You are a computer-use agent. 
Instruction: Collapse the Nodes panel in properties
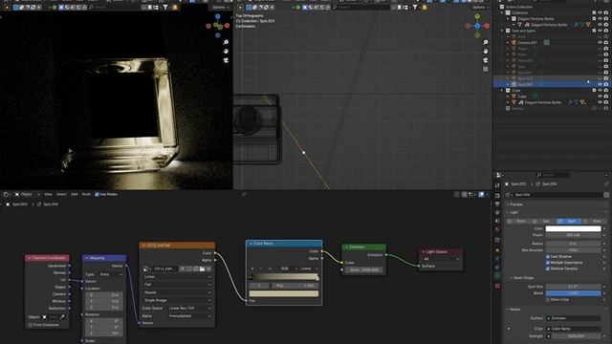[x=508, y=310]
